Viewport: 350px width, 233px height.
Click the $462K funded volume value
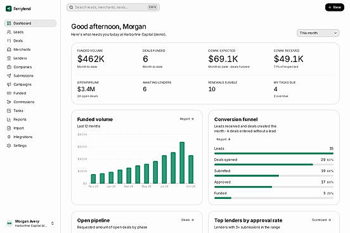(91, 59)
